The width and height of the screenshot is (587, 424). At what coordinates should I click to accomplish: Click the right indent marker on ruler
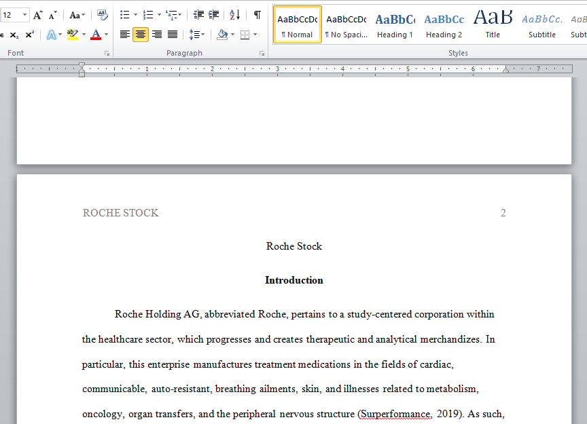[505, 70]
